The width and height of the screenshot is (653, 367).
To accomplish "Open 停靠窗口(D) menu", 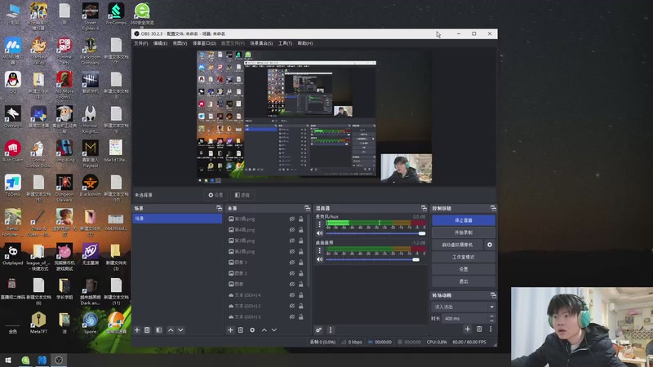I will point(204,43).
